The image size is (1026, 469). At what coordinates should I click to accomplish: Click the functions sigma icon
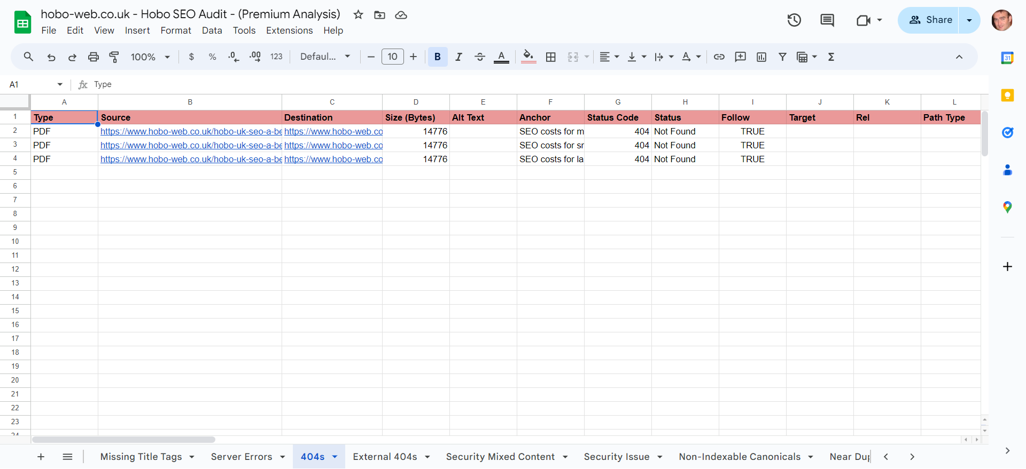pos(831,57)
